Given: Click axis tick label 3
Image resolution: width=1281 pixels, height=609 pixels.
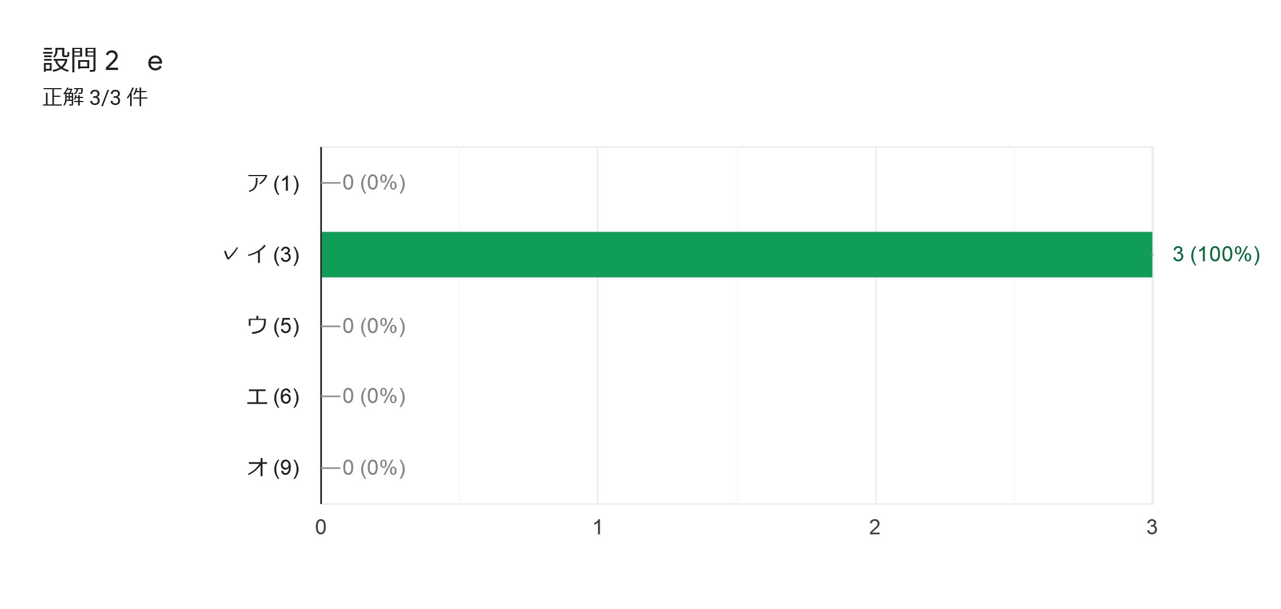Looking at the screenshot, I should click(1151, 527).
